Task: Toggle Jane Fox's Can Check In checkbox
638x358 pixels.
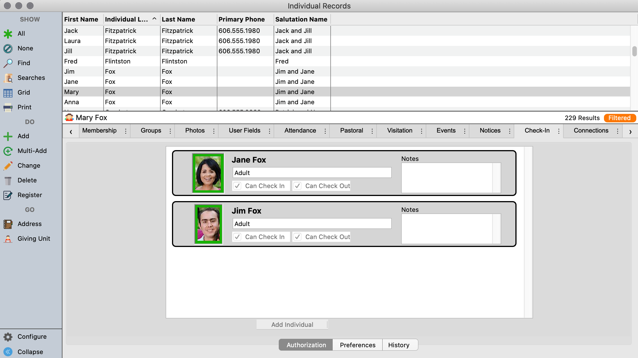Action: point(238,186)
